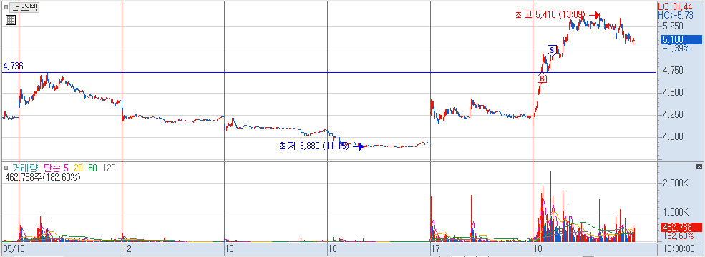
Task: Click the red 462,738 volume tag
Action: coord(681,228)
